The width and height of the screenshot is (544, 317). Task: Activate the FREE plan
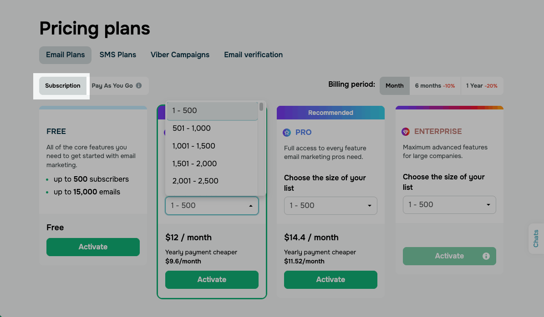93,247
